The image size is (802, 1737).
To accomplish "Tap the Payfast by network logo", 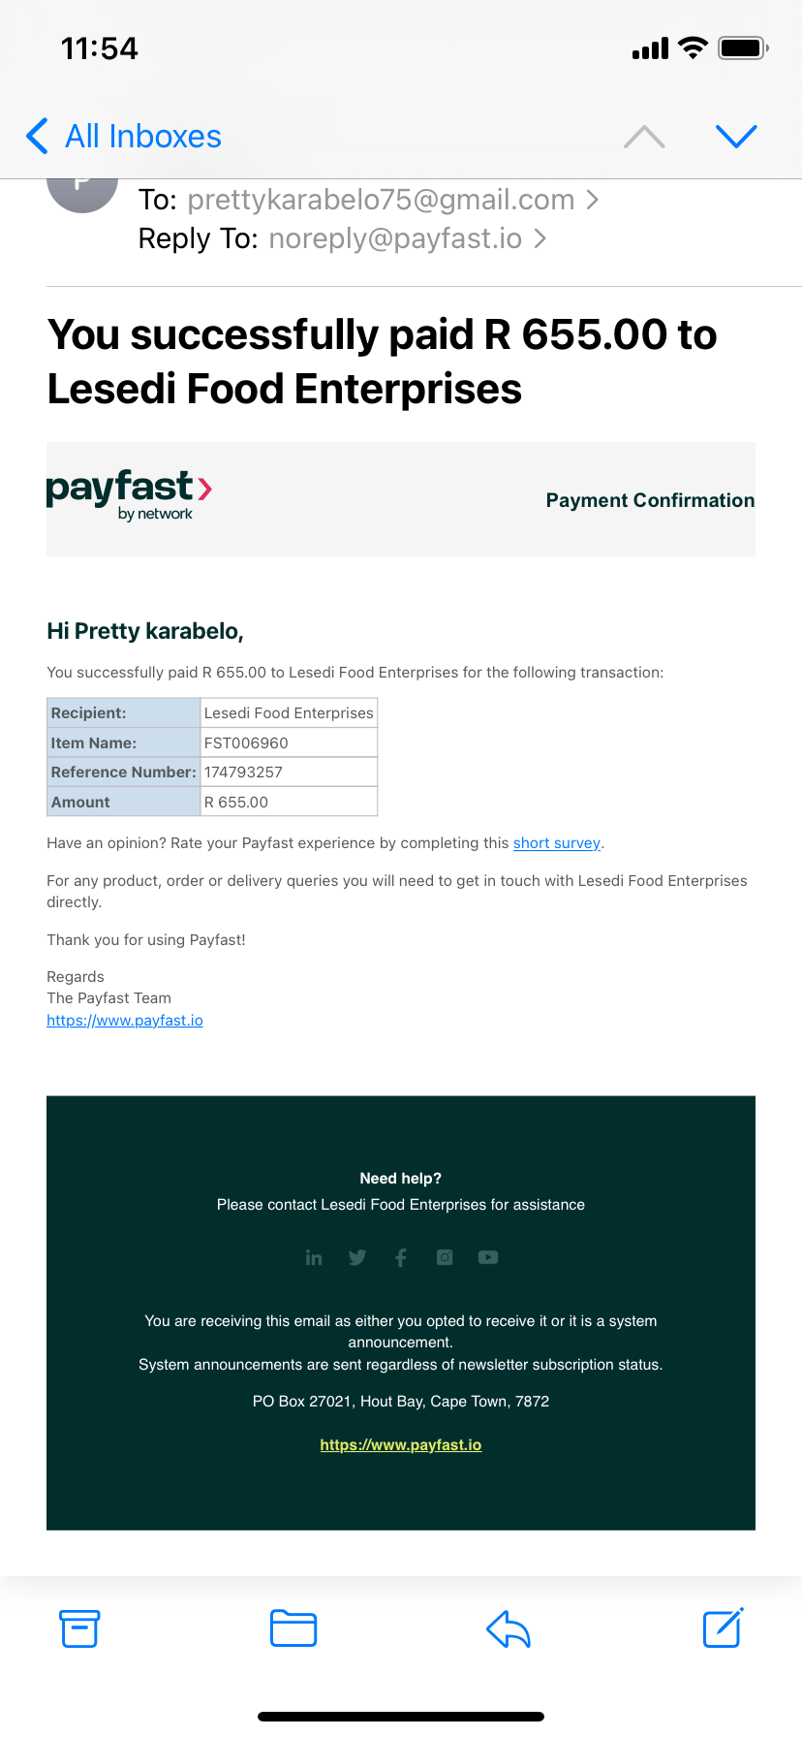I will click(129, 495).
